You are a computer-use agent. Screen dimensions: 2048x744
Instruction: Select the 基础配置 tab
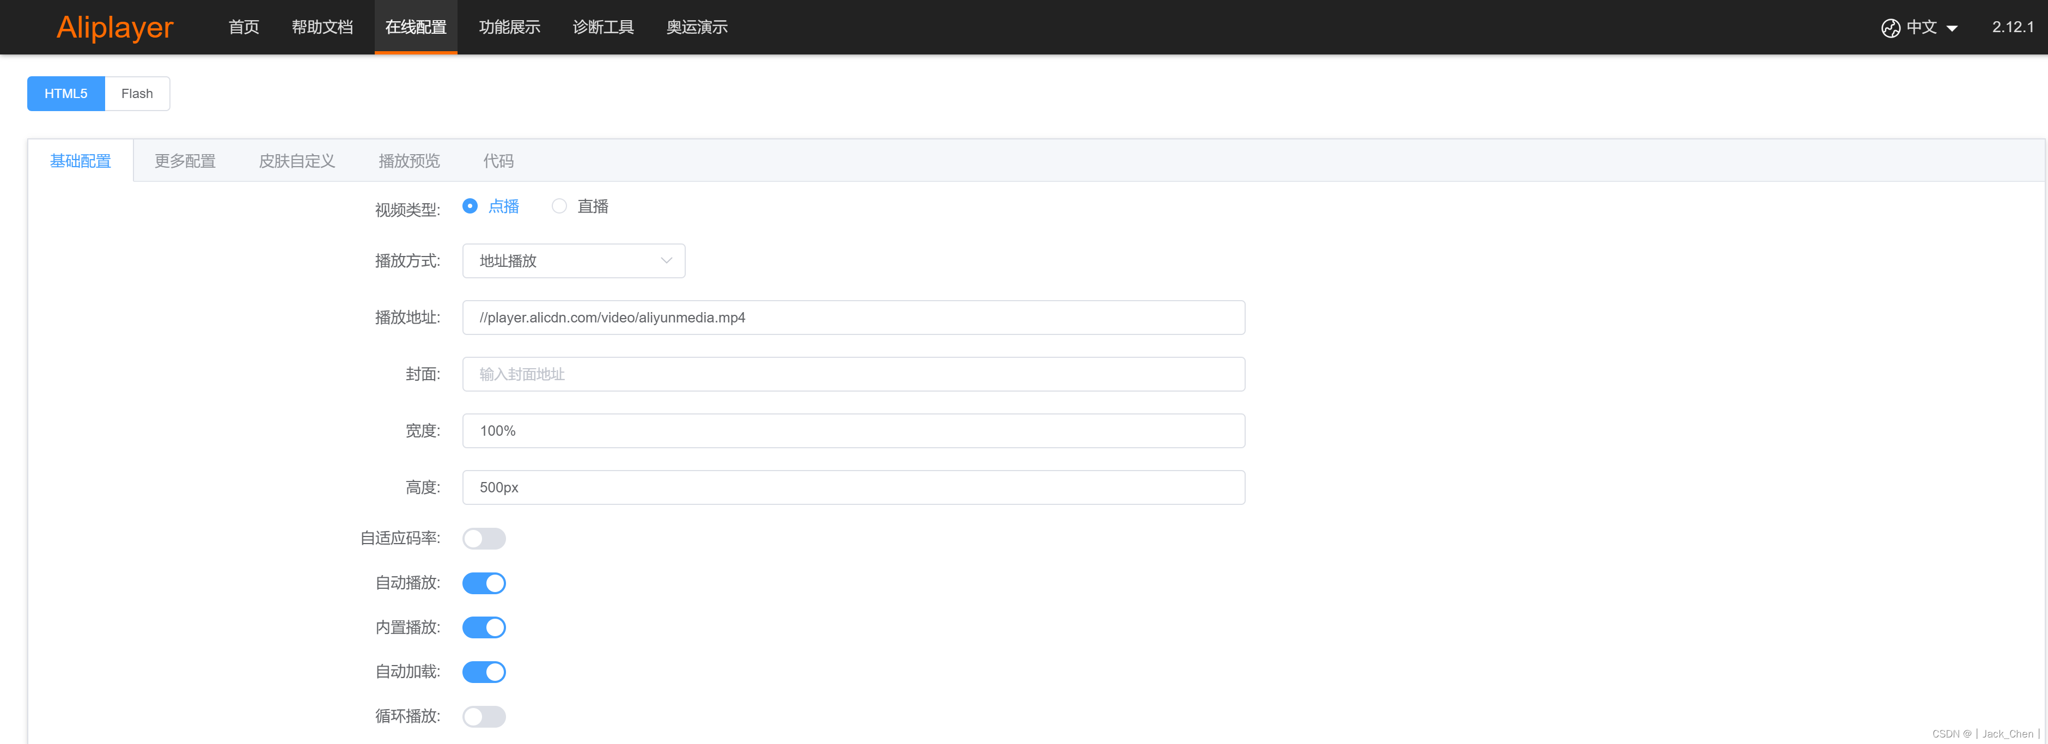[80, 161]
